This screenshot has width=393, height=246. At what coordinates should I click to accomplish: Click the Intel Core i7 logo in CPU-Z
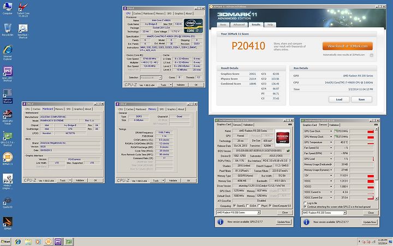pyautogui.click(x=193, y=26)
